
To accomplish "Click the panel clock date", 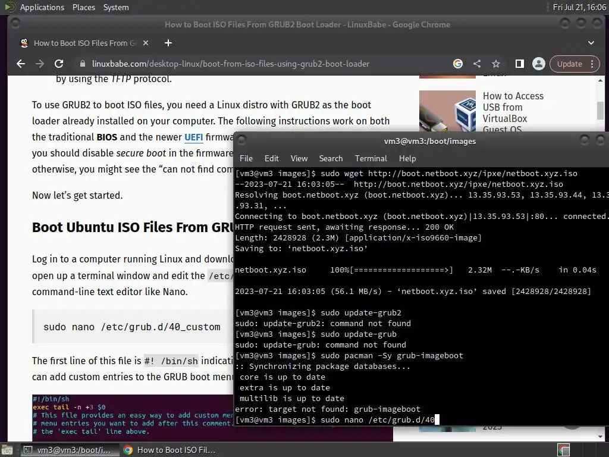I will (x=579, y=7).
